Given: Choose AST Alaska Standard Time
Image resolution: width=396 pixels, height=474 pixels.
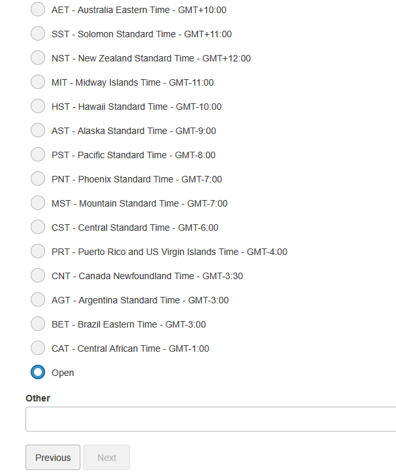Looking at the screenshot, I should click(38, 131).
